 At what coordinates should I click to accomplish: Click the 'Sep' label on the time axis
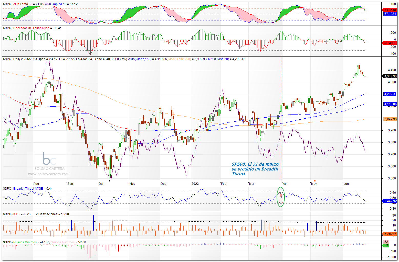[70, 184]
